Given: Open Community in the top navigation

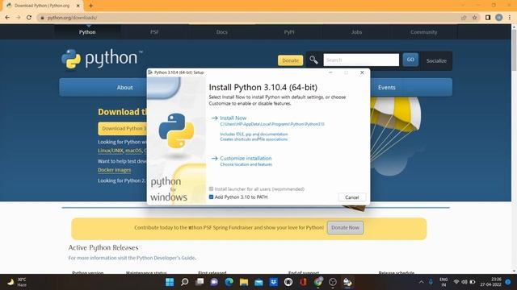Looking at the screenshot, I should (423, 32).
